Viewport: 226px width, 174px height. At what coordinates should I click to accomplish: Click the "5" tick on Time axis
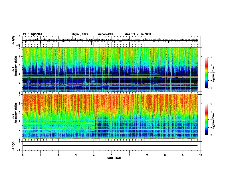pyautogui.click(x=112, y=155)
